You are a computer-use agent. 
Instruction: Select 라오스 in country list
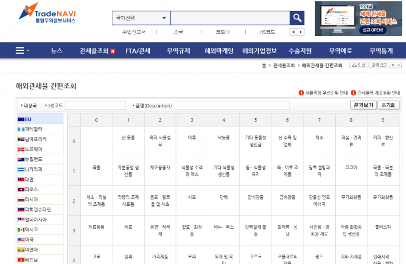coord(40,190)
